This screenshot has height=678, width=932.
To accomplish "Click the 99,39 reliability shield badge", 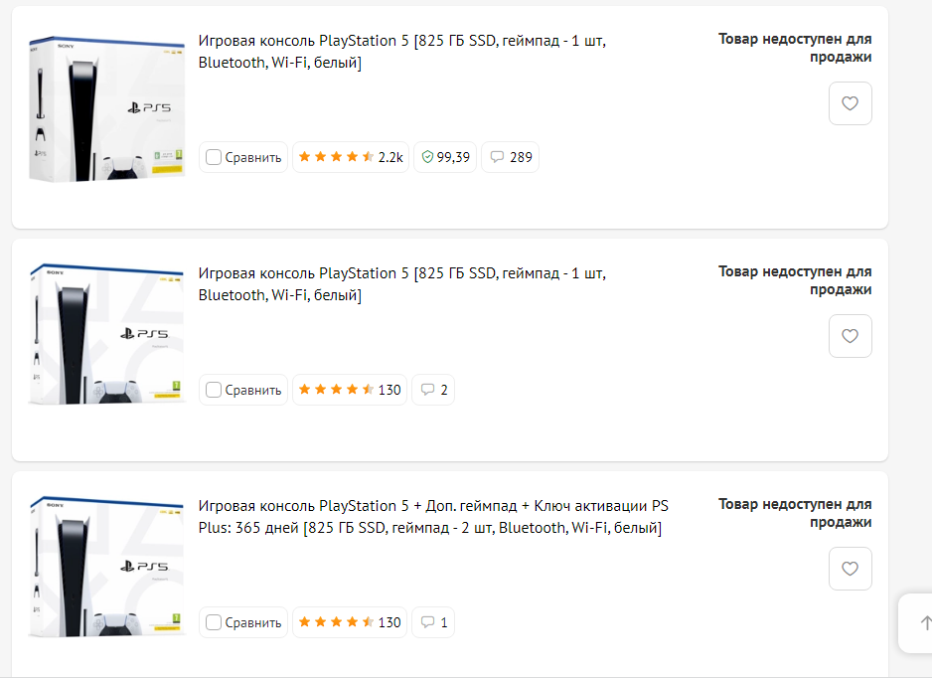I will [x=445, y=157].
